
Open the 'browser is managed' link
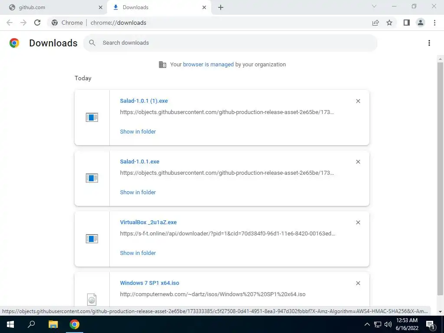click(208, 64)
